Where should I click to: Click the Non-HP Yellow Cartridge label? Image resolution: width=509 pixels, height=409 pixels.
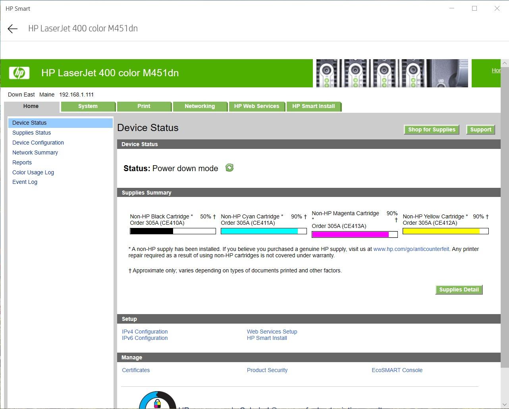click(x=434, y=216)
